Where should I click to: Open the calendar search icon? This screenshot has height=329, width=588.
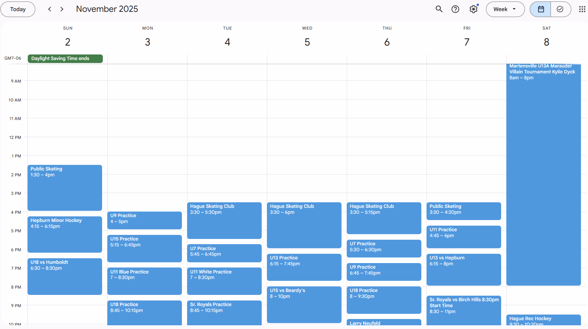coord(439,9)
